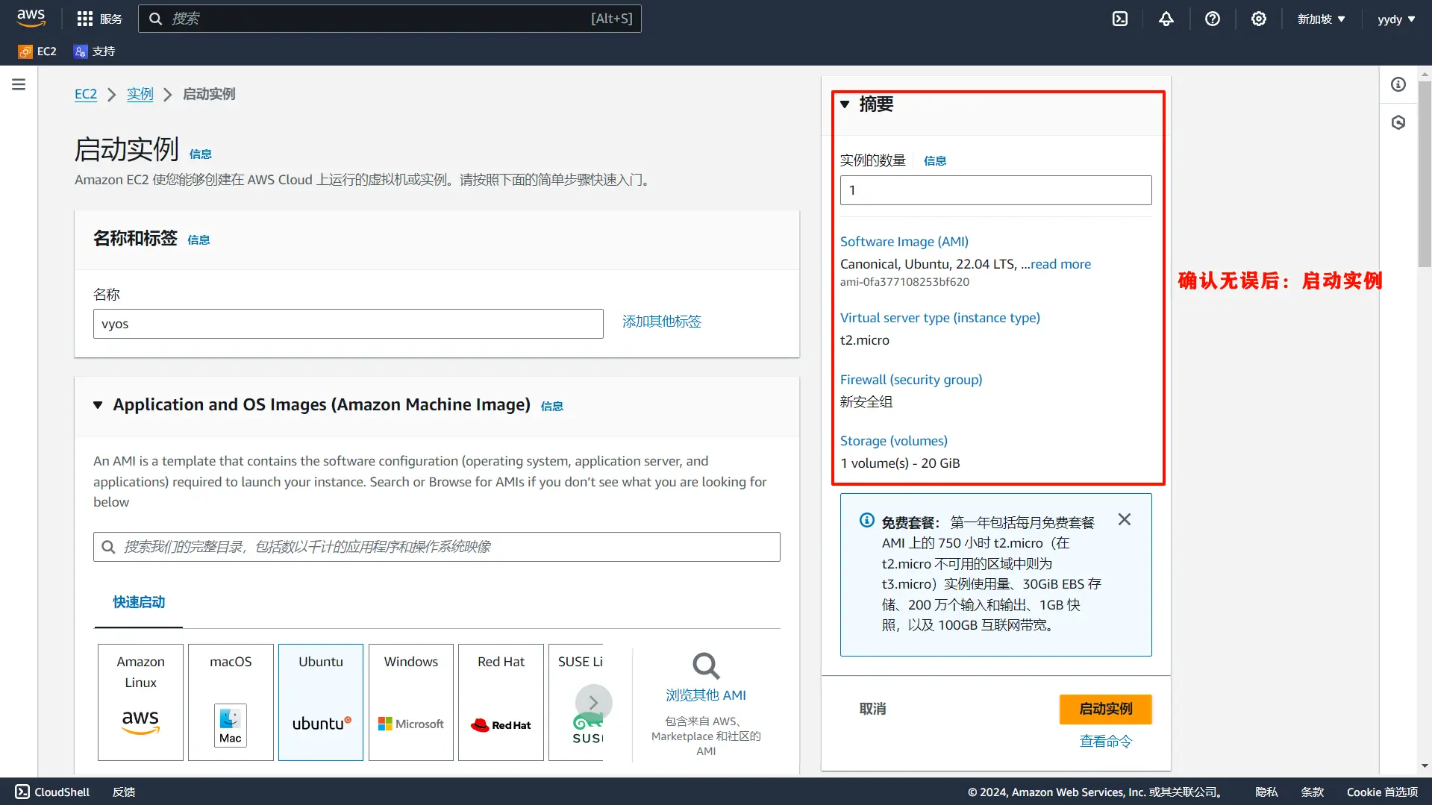Open info link for Application and OS Images
The image size is (1432, 805).
tap(552, 406)
